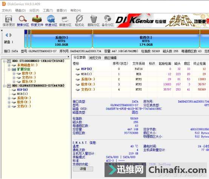Screen dimensions: 209x179
Task: Click the small MSR block in disk map
Action: pyautogui.click(x=29, y=39)
